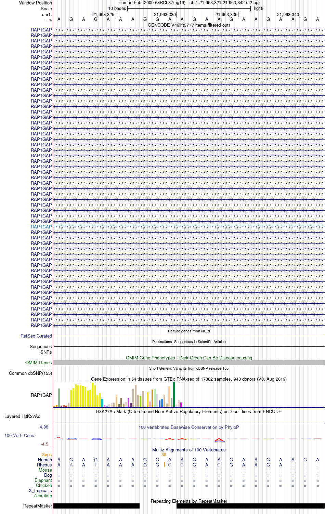
Task: Click the Gaps row label
Action: tap(47, 455)
